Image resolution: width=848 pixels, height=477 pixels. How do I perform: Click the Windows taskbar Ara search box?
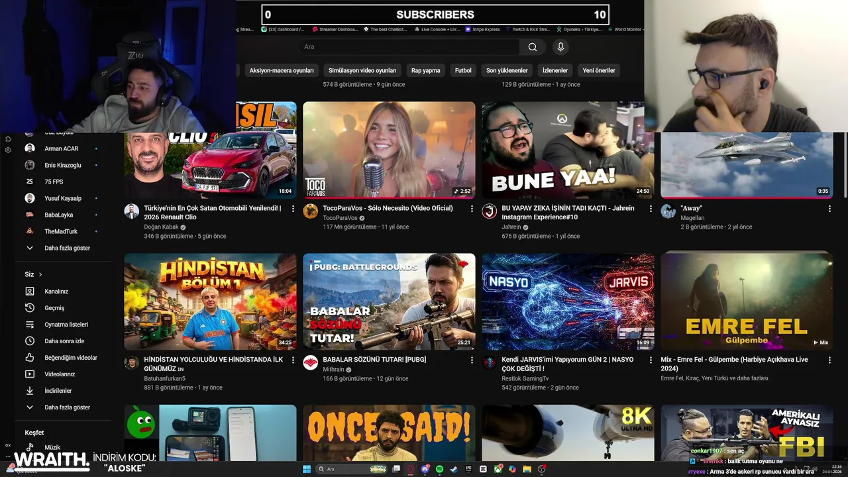[x=351, y=469]
